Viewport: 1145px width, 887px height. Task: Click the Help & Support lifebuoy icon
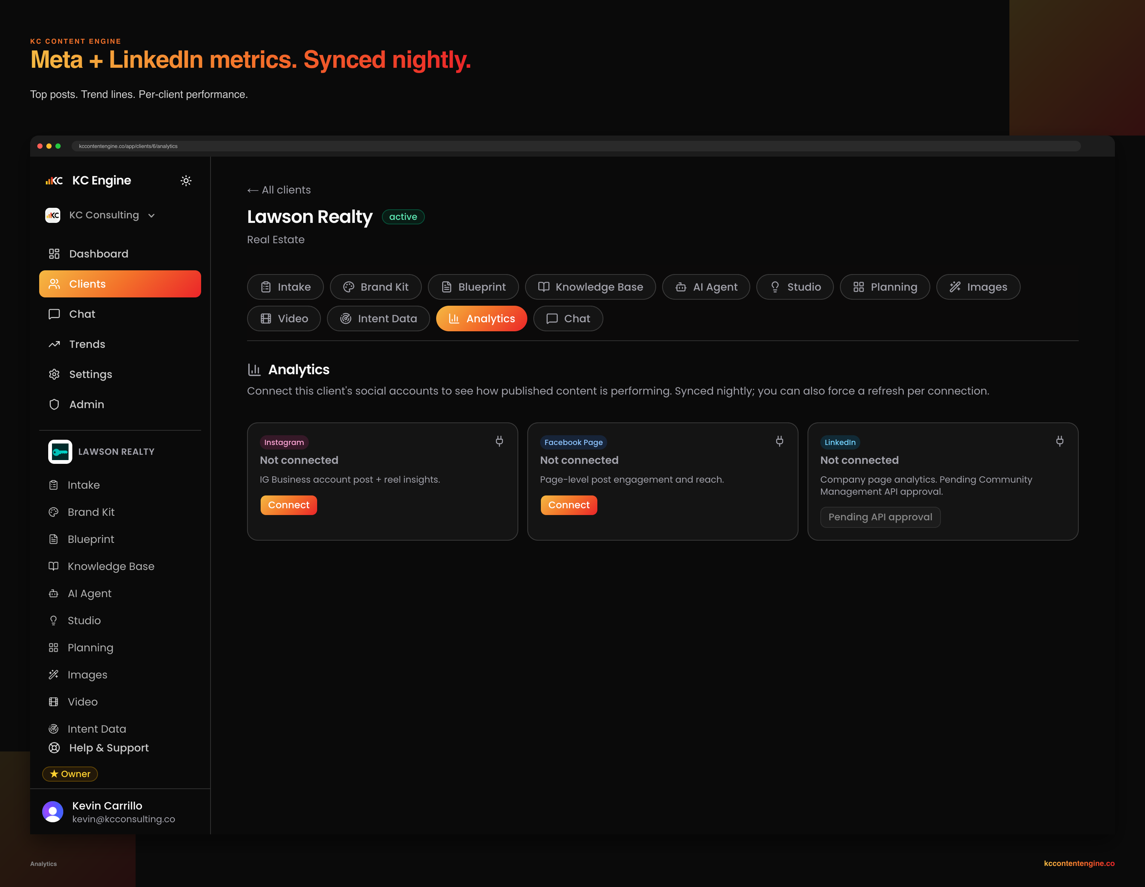[54, 748]
